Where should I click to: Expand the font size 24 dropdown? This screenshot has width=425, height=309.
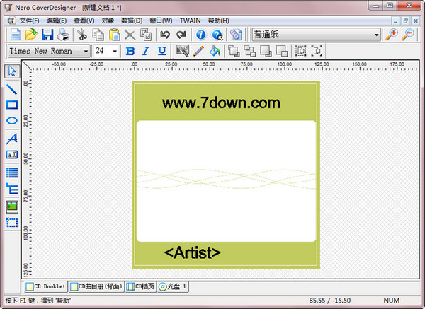click(x=115, y=51)
